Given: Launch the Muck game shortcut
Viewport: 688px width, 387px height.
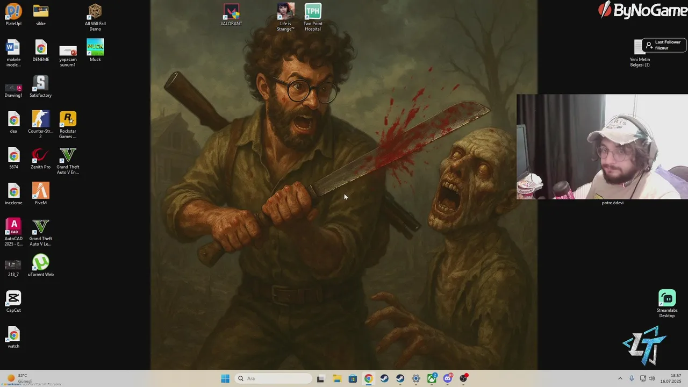Looking at the screenshot, I should (x=95, y=51).
